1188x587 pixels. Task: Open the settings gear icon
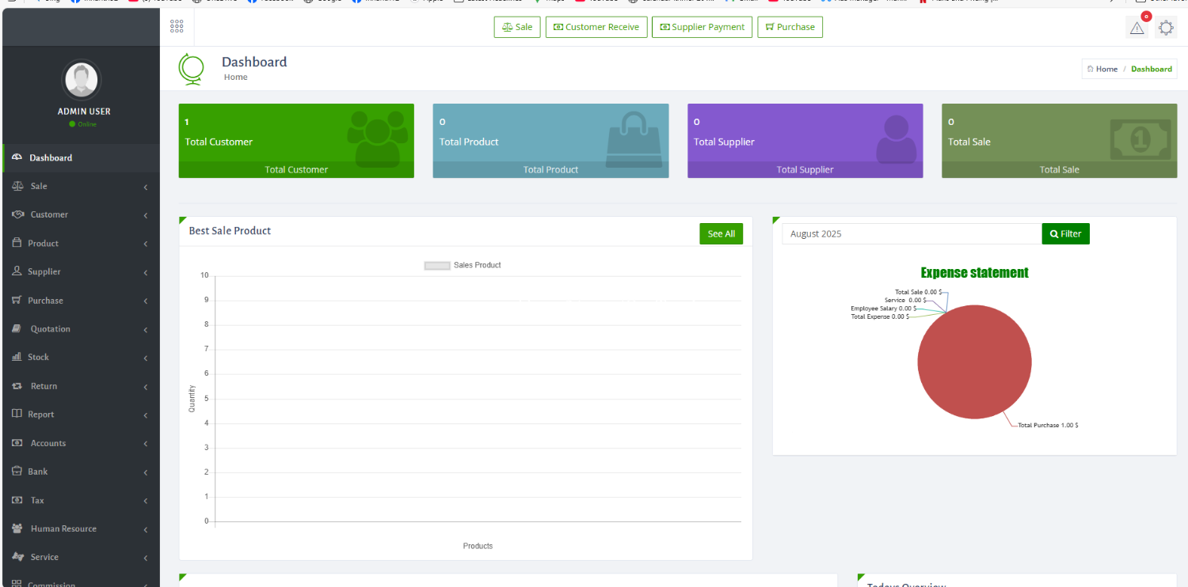pos(1166,28)
